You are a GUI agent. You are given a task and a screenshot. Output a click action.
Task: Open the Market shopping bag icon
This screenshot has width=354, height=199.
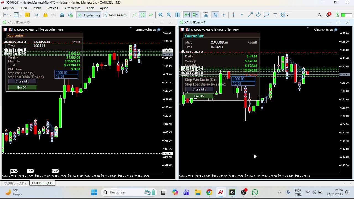[x=46, y=15]
